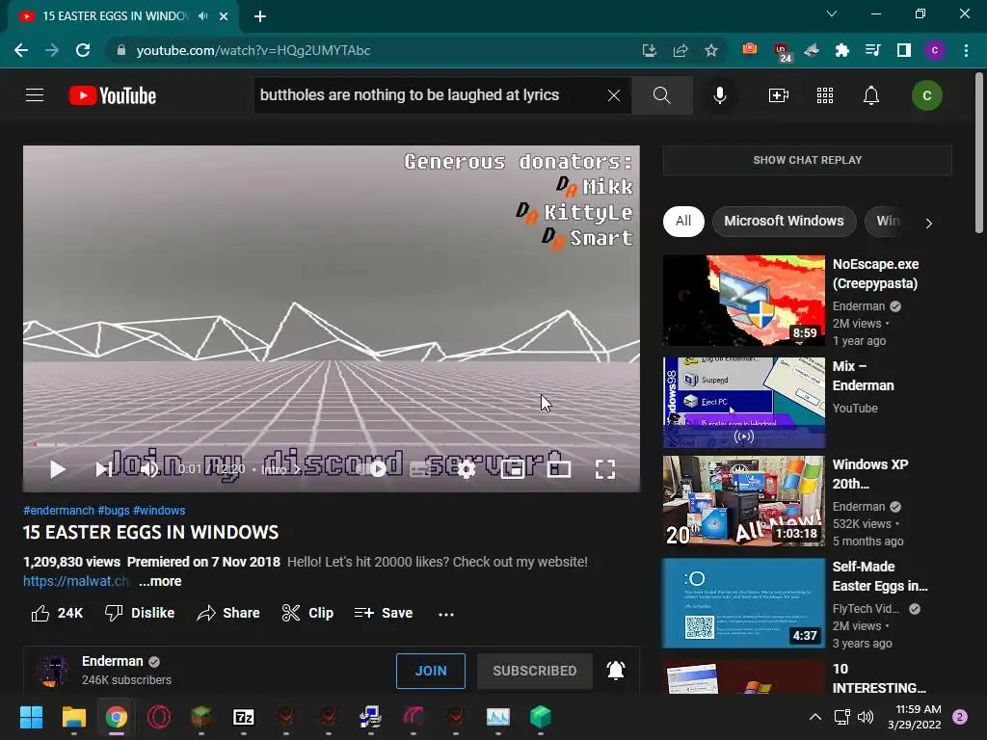Go to the YouTube home logo
The width and height of the screenshot is (987, 740).
pyautogui.click(x=113, y=95)
